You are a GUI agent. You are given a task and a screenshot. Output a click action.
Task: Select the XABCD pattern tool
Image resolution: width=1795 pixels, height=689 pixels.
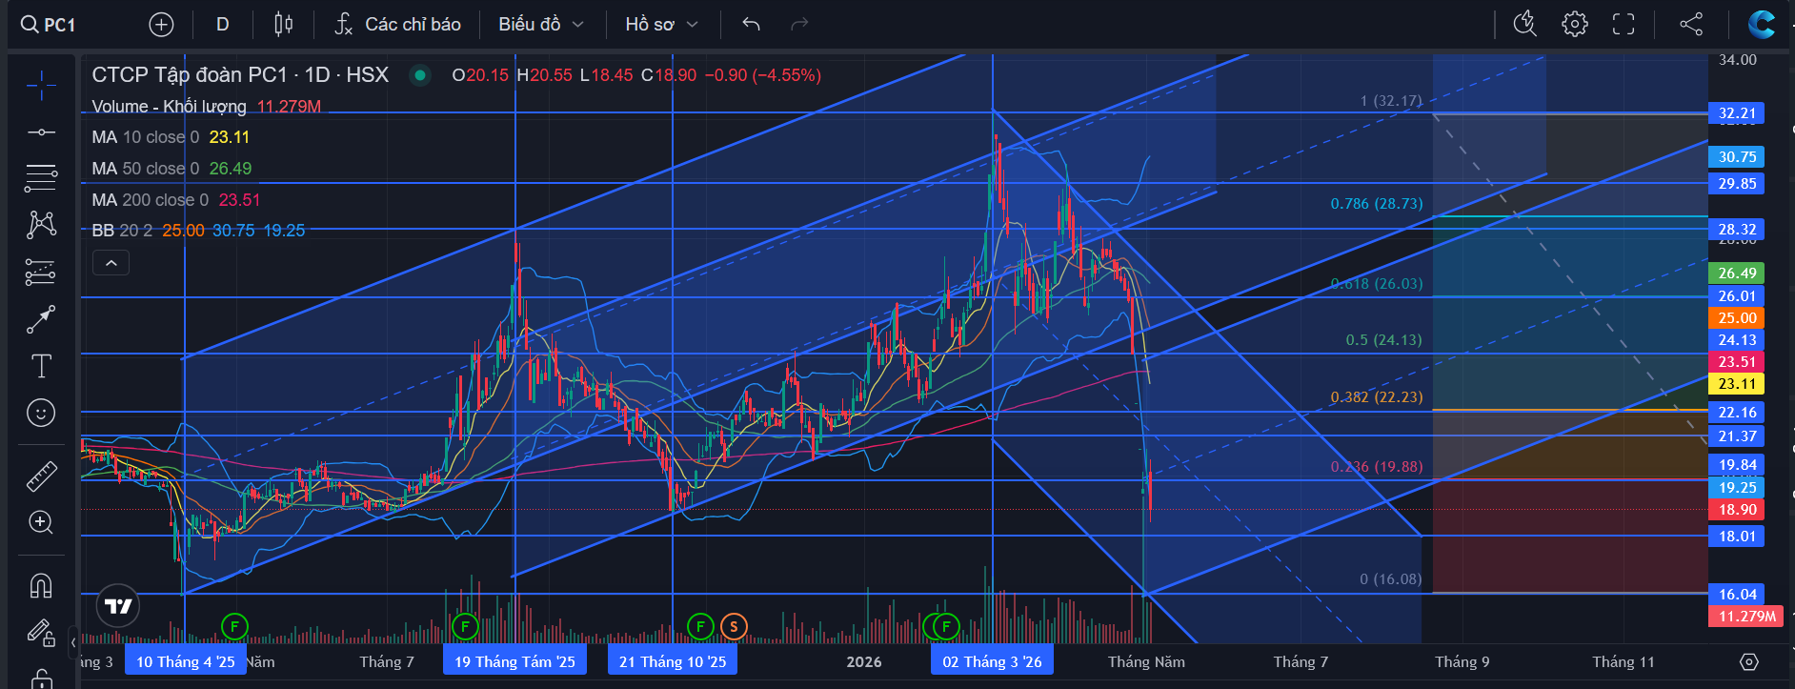tap(41, 224)
